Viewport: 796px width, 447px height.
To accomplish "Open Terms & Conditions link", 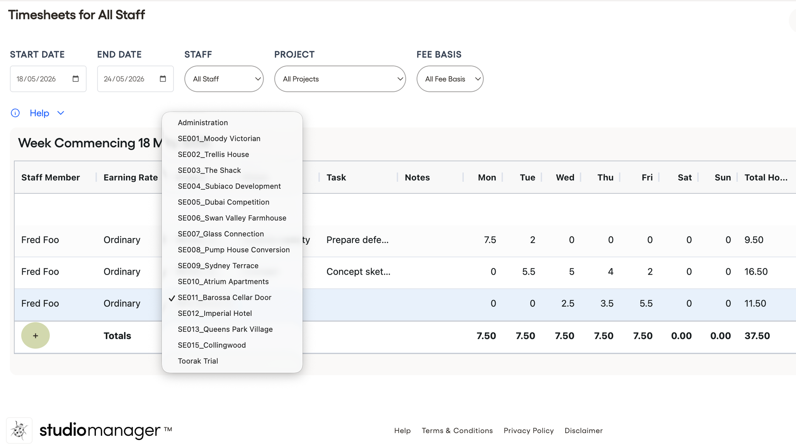I will point(457,430).
